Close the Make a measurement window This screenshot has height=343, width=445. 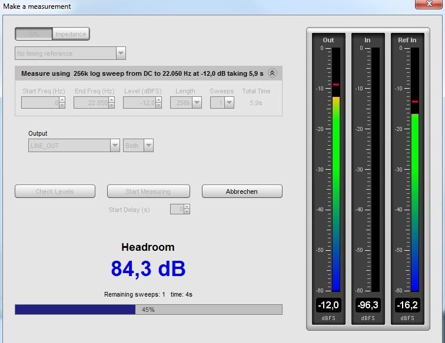(x=429, y=4)
